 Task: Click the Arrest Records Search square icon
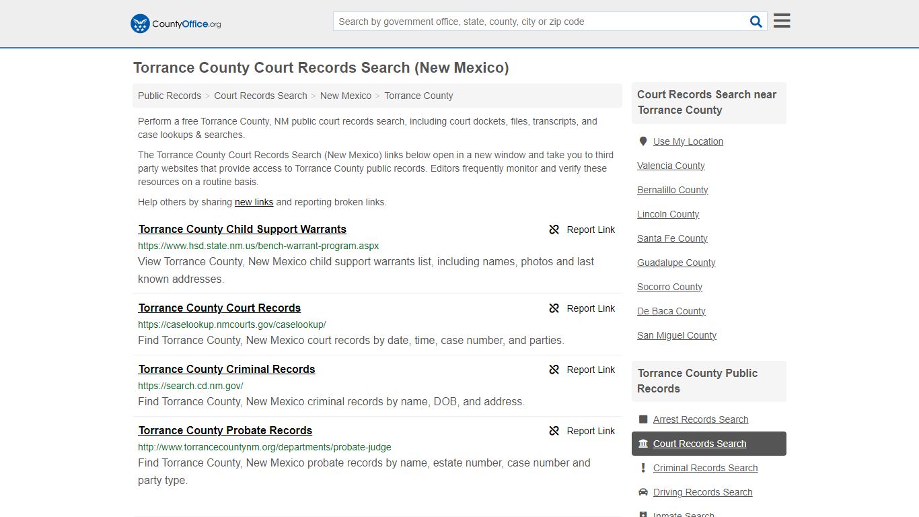[x=643, y=419]
